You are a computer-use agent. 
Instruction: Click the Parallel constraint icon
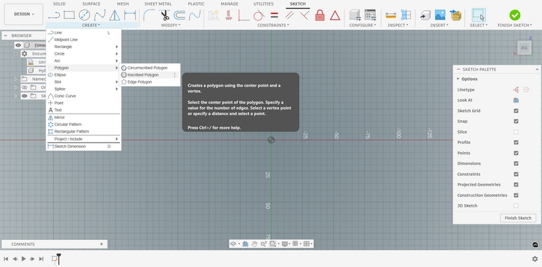click(x=289, y=15)
